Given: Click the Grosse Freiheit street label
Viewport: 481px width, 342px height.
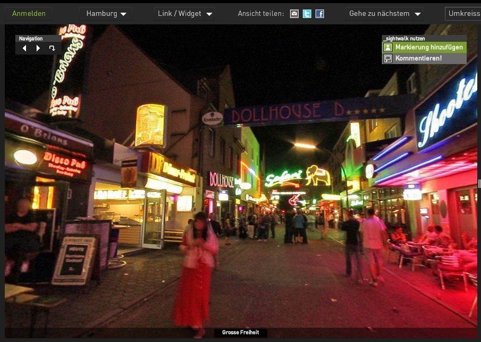Looking at the screenshot, I should (241, 332).
